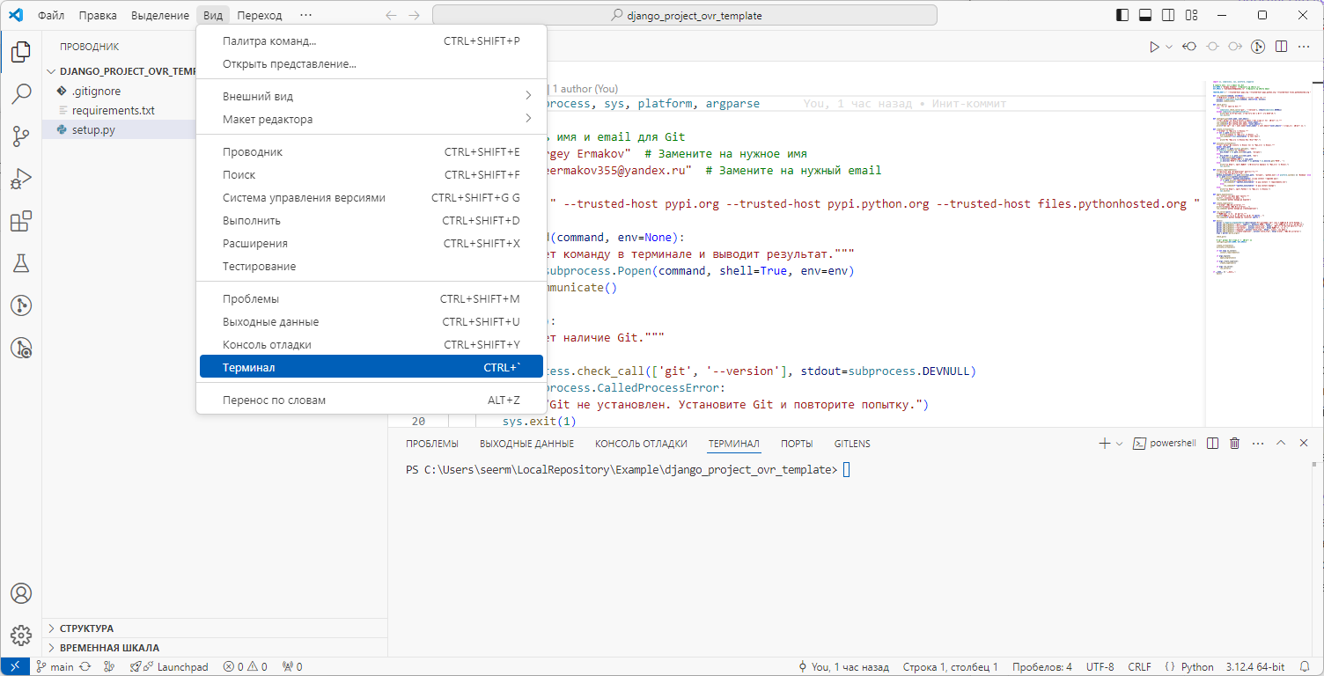Image resolution: width=1324 pixels, height=676 pixels.
Task: Open the Extensions view icon
Action: point(21,221)
